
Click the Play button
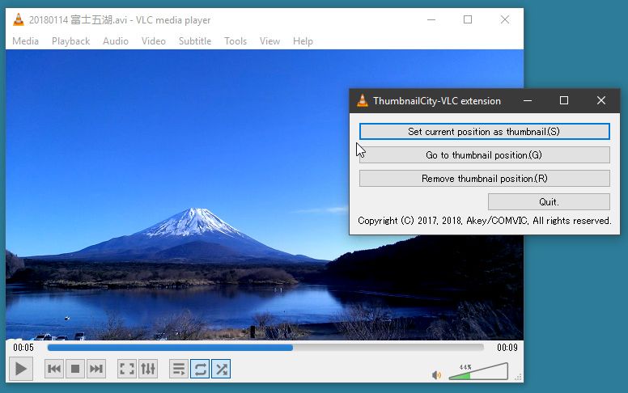[x=21, y=369]
